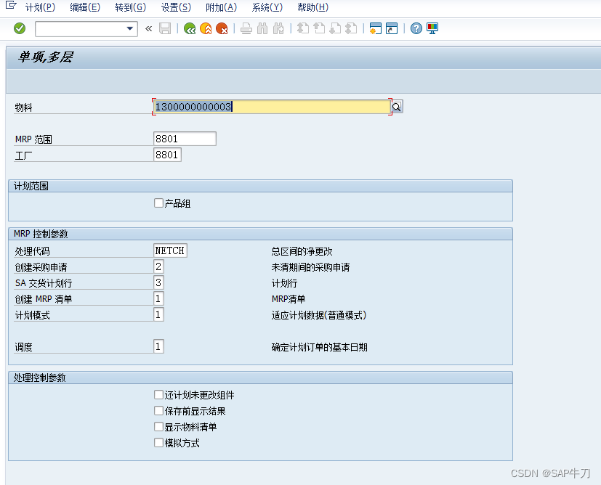Click the 未清期间的采购申请 description text
The width and height of the screenshot is (601, 485).
click(311, 267)
